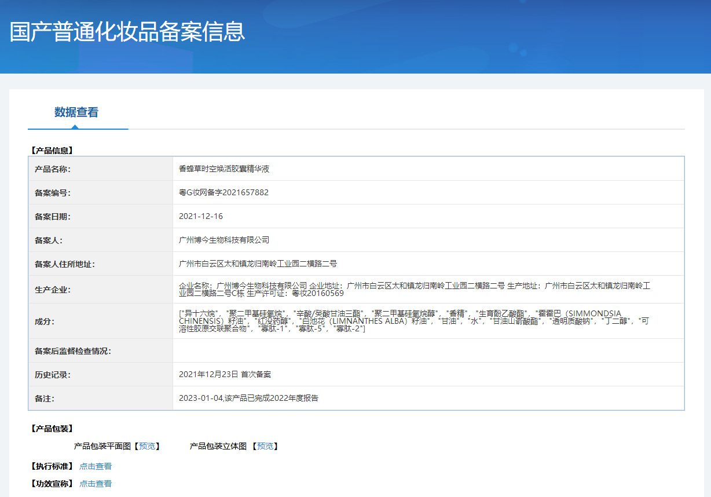Select address 广州市白云区太和镇龙归南岭工业园二横路二号
711x497 pixels.
pyautogui.click(x=258, y=264)
